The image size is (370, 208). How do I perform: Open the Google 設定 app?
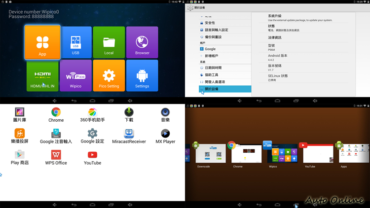coord(92,136)
